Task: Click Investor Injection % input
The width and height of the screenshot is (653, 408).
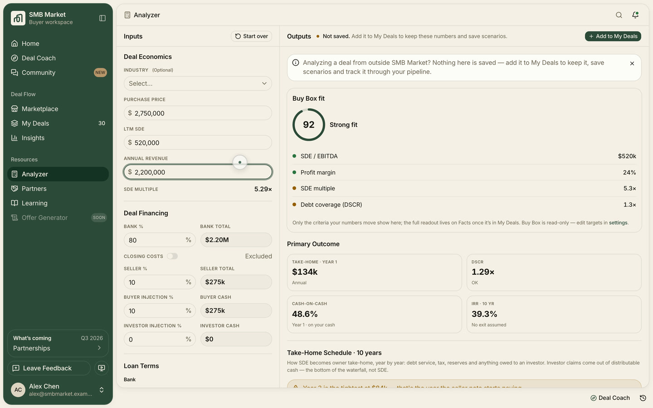Action: point(160,339)
